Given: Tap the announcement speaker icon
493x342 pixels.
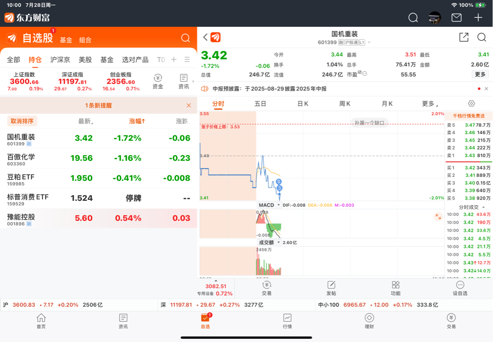Looking at the screenshot, I should pyautogui.click(x=205, y=89).
